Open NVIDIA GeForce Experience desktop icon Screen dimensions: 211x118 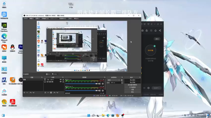tap(4, 27)
